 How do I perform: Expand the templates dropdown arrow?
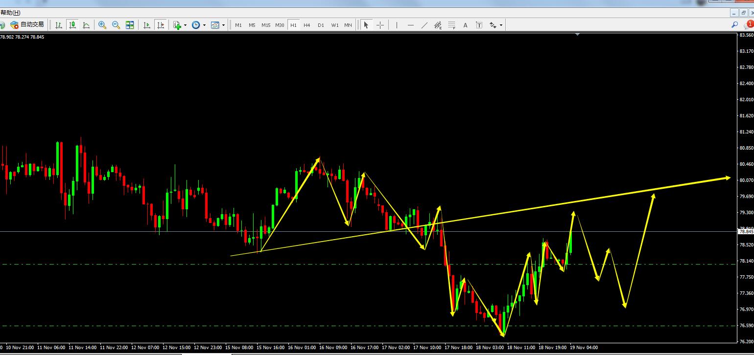[223, 25]
